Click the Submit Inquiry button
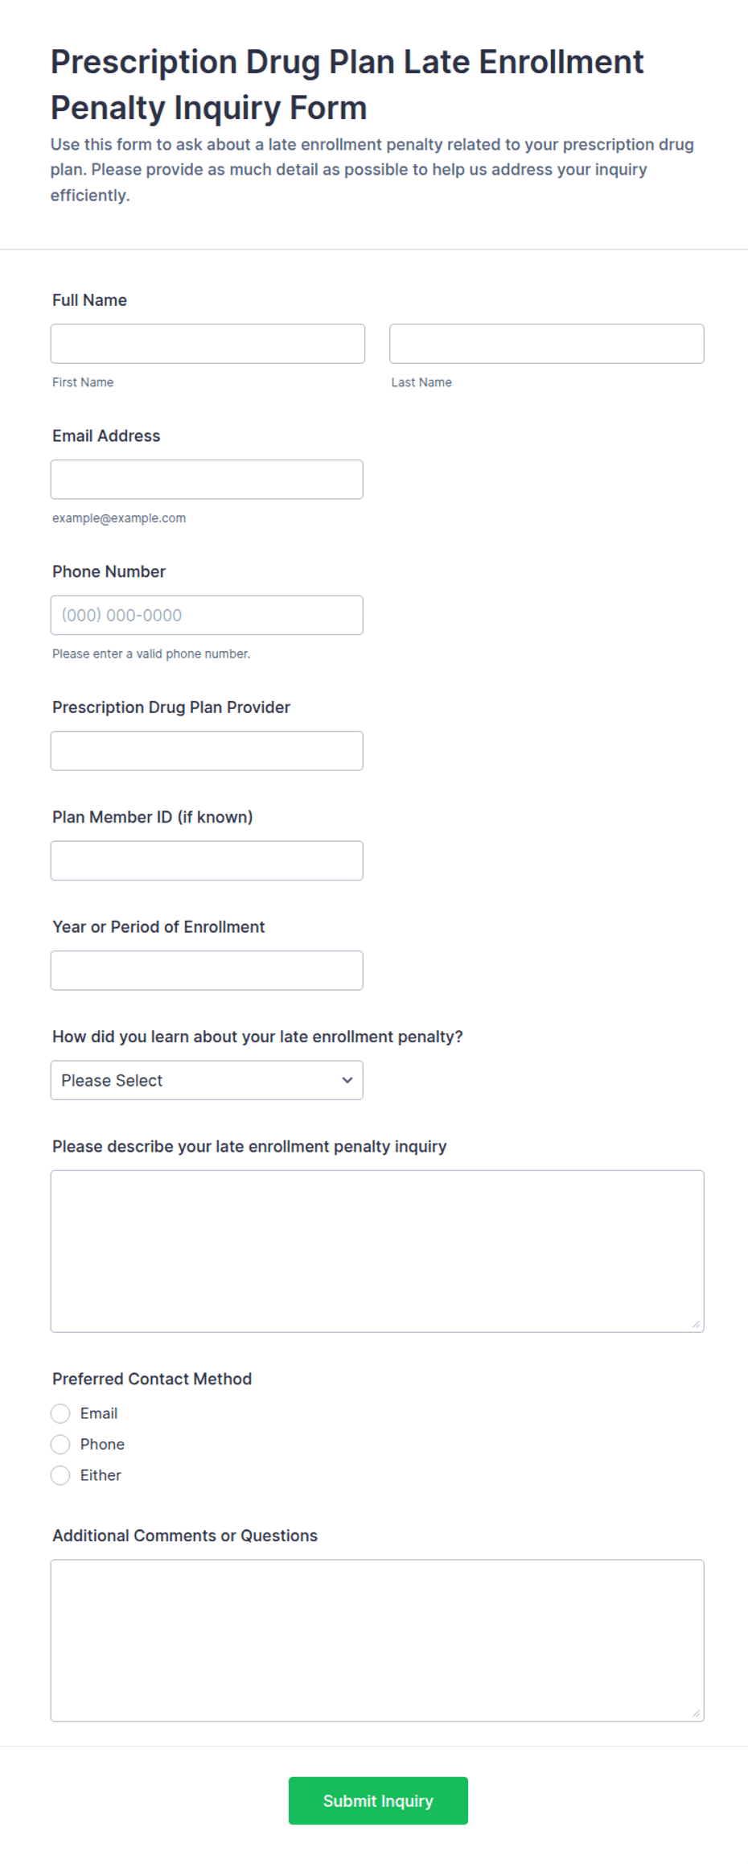 pyautogui.click(x=378, y=1800)
